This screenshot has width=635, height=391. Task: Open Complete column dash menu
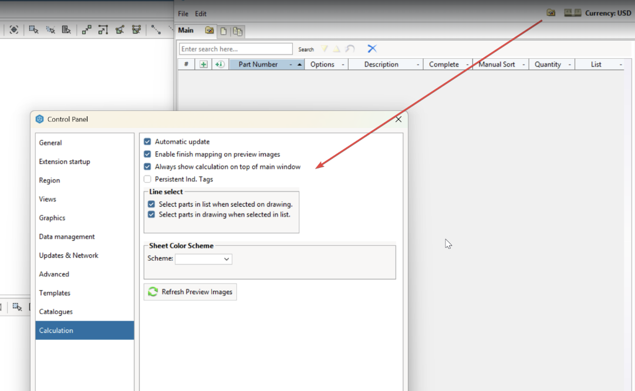tap(467, 65)
